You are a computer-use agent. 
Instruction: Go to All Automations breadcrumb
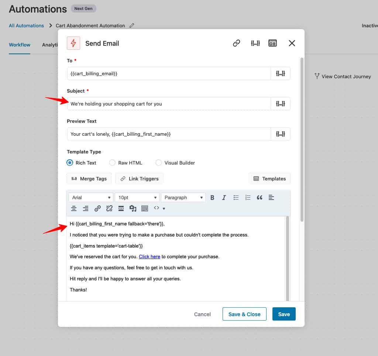[x=26, y=25]
